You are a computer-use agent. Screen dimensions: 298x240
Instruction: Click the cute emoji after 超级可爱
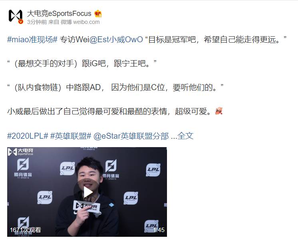click(x=219, y=111)
